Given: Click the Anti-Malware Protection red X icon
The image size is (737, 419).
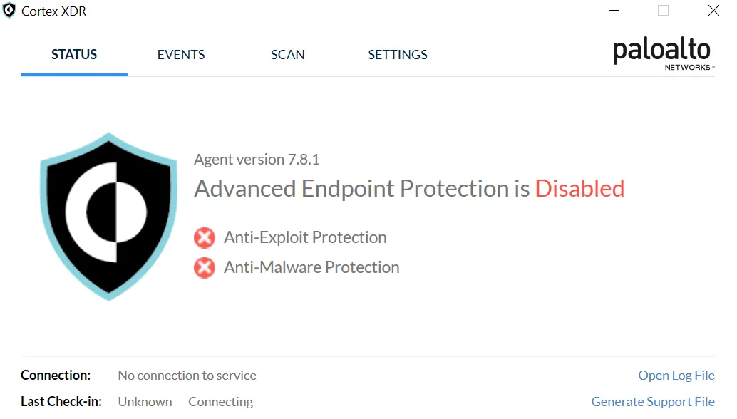Looking at the screenshot, I should pos(205,267).
